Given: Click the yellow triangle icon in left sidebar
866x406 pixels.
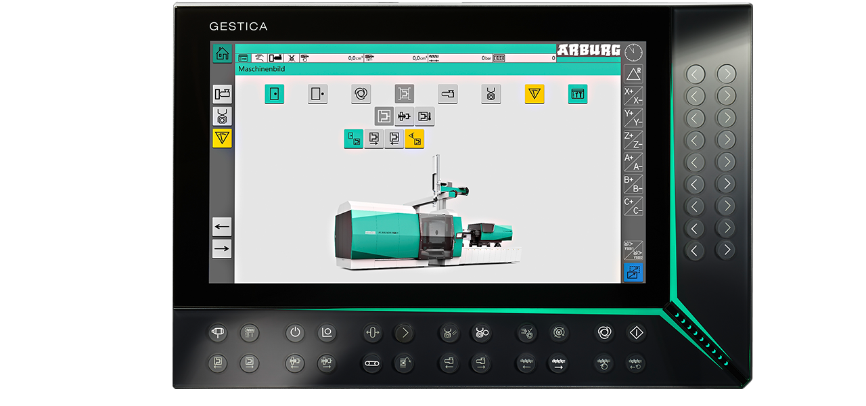Looking at the screenshot, I should tap(222, 138).
